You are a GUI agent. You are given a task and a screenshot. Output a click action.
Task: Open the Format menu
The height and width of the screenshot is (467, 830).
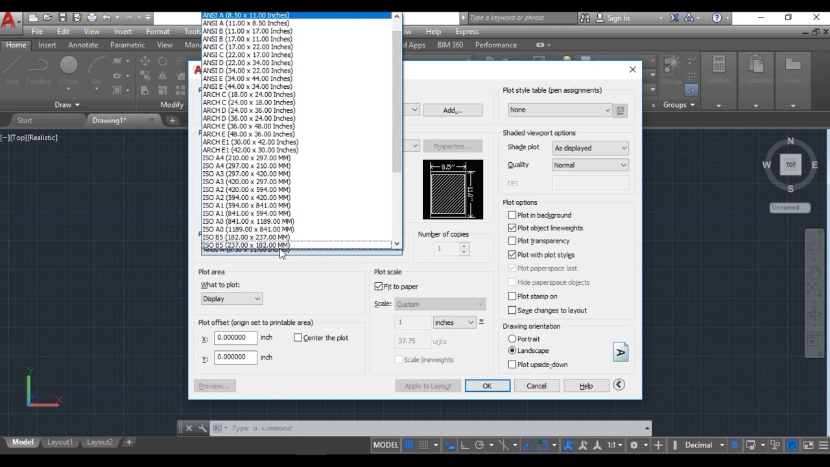158,31
